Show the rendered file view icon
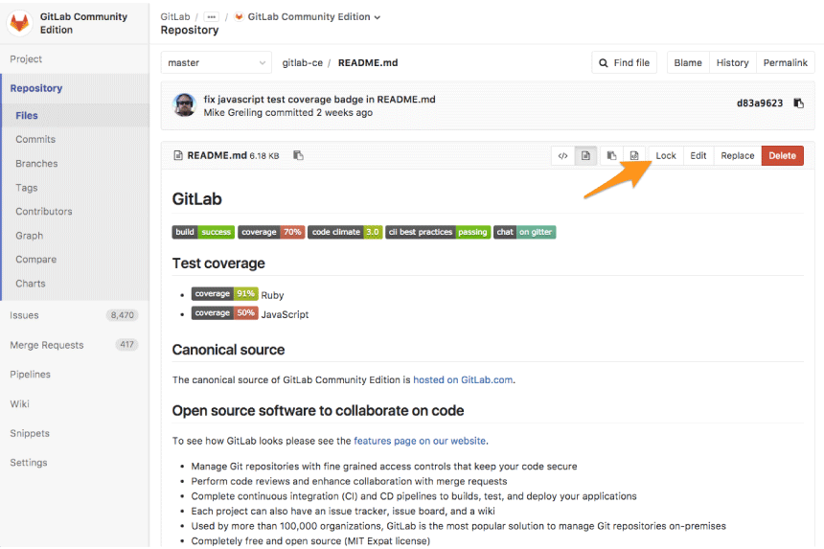824x549 pixels. [585, 155]
